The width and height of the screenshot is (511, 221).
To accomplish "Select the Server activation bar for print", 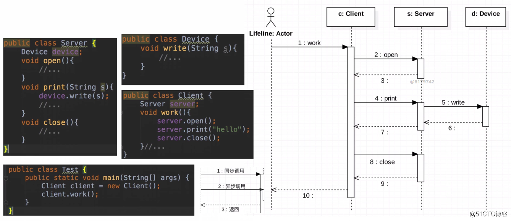I will click(421, 116).
